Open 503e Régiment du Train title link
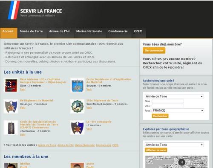This screenshot has width=213, height=168. pos(102,101)
